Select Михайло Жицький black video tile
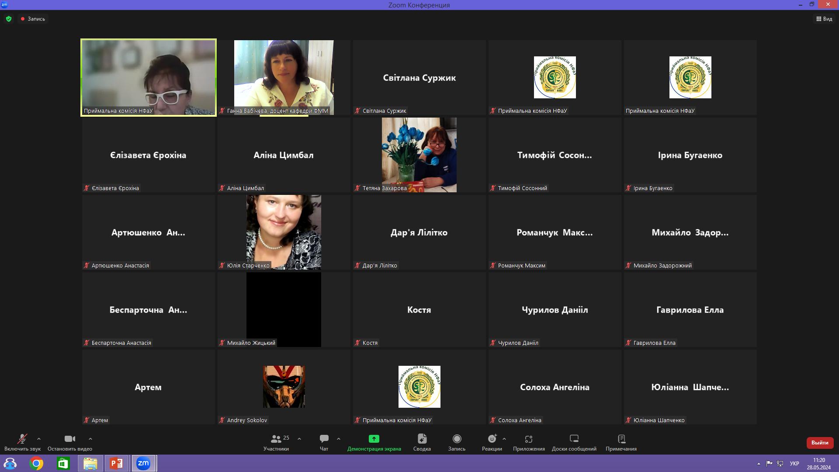This screenshot has height=472, width=839. pyautogui.click(x=284, y=309)
